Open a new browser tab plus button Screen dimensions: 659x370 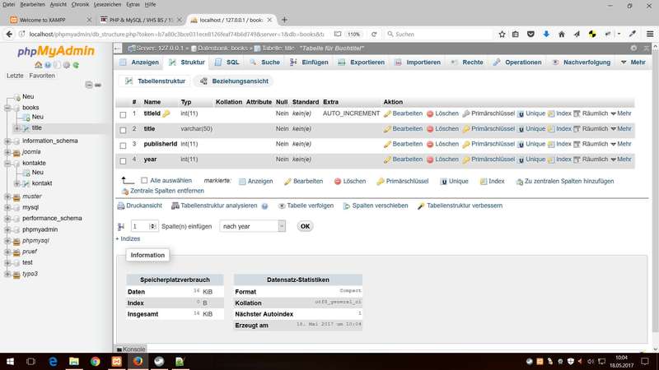tap(284, 20)
